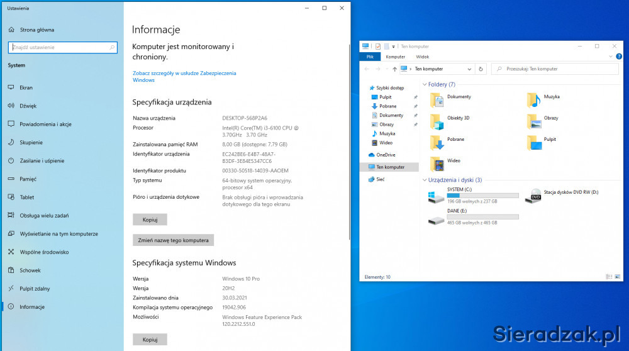Image resolution: width=629 pixels, height=351 pixels.
Task: Collapse the Foldery (7) section
Action: [x=425, y=84]
